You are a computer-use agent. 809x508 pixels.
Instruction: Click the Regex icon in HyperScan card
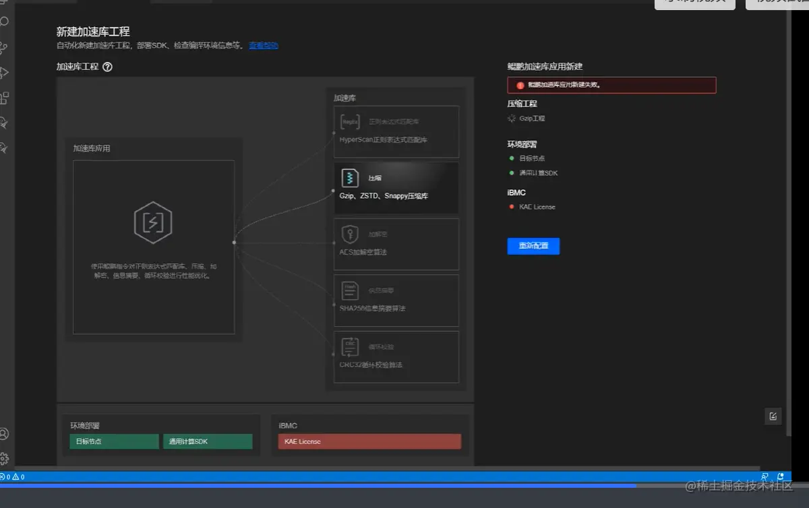[x=350, y=122]
